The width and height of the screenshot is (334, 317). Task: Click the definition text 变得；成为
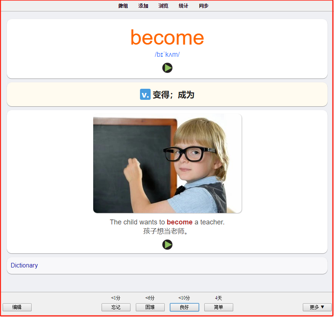point(173,95)
